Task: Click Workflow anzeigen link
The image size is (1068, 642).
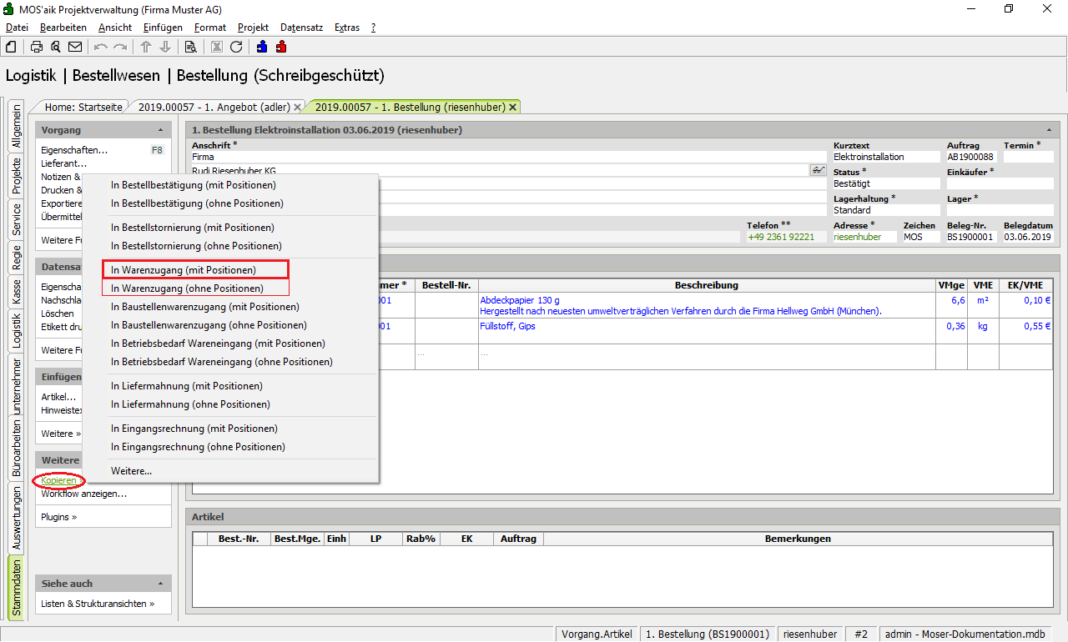Action: pos(83,494)
